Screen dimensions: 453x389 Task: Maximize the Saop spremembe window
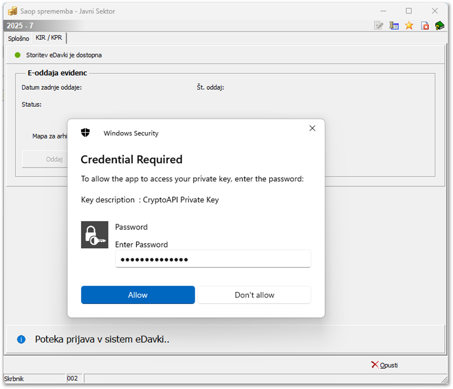click(408, 11)
